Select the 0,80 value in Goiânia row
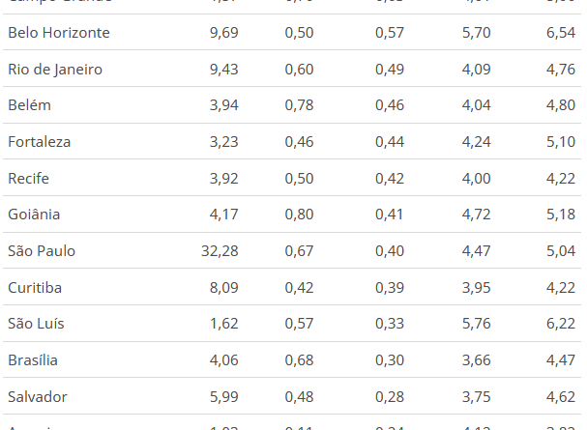587x430 pixels. pyautogui.click(x=299, y=215)
